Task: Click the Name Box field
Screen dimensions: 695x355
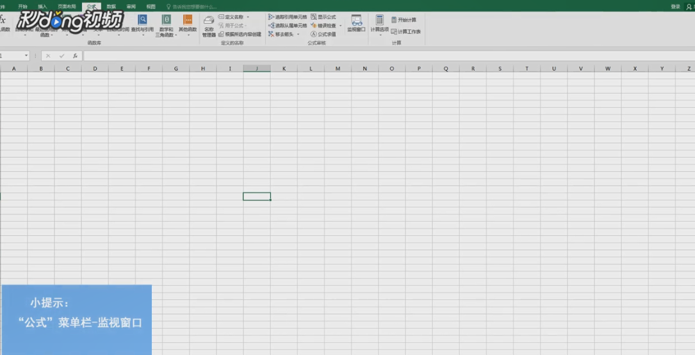Action: point(12,56)
